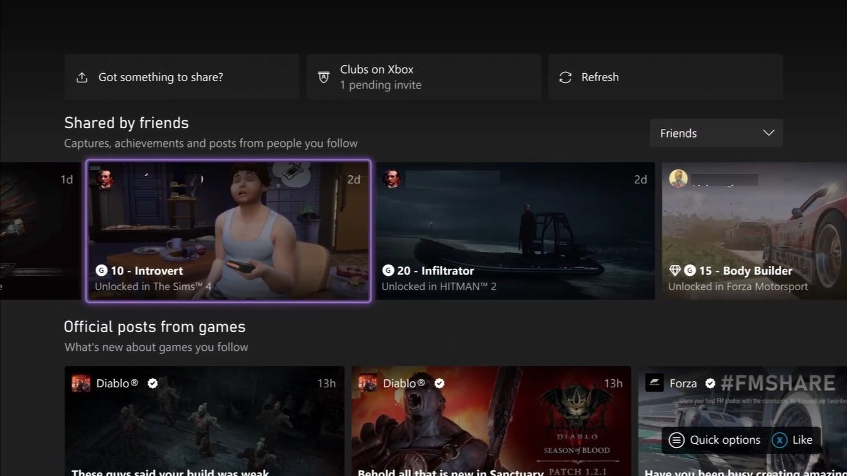
Task: Open the Infiltrator HITMAN 2 achievement card
Action: (x=515, y=231)
